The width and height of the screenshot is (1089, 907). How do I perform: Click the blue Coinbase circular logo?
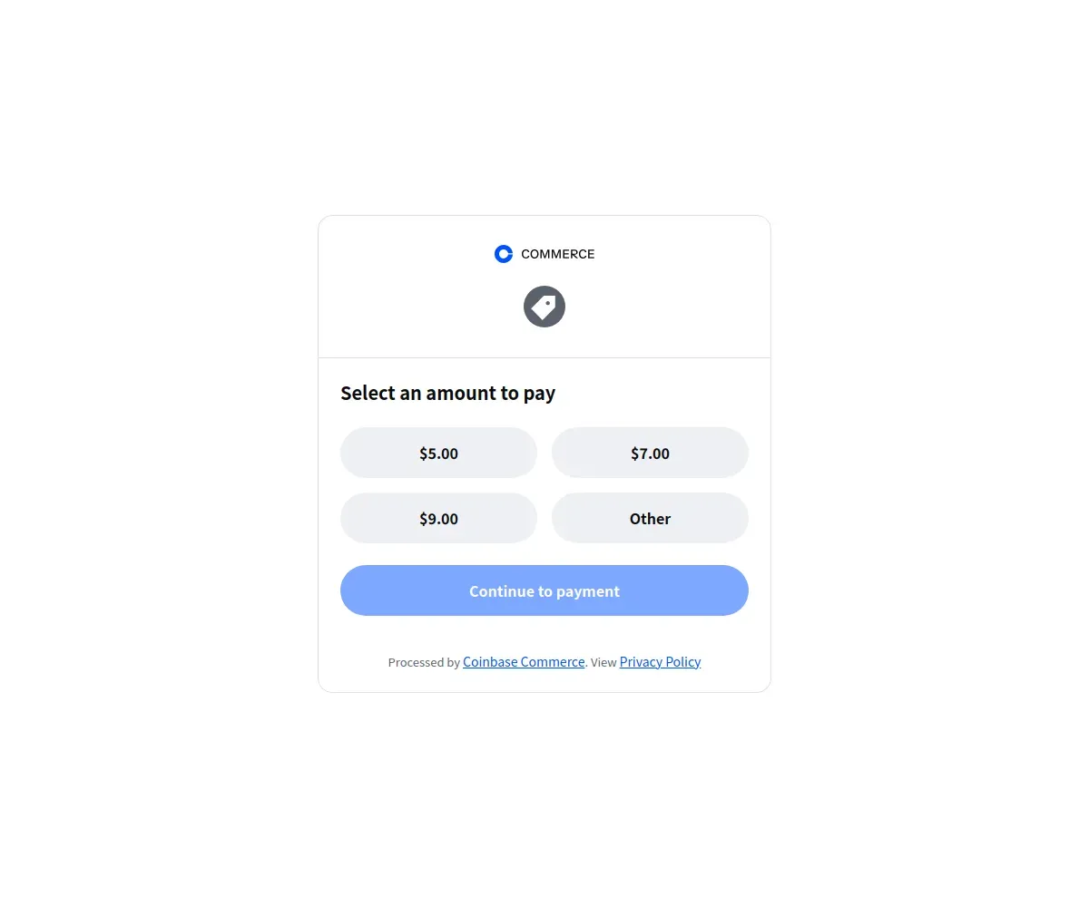(504, 254)
